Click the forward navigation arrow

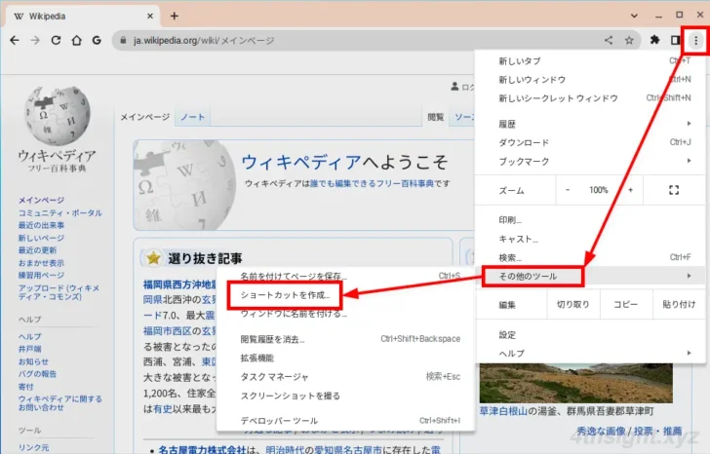point(35,40)
